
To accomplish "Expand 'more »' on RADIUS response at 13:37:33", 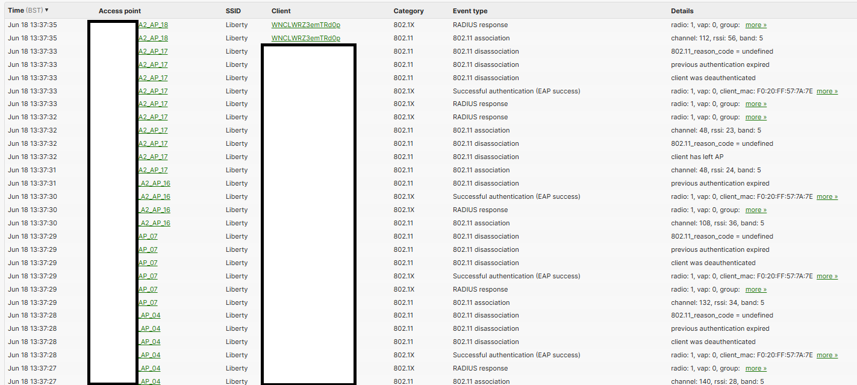I will (756, 104).
